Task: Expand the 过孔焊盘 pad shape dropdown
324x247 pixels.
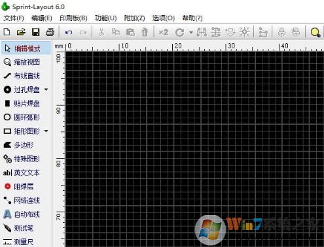Action: pyautogui.click(x=46, y=90)
